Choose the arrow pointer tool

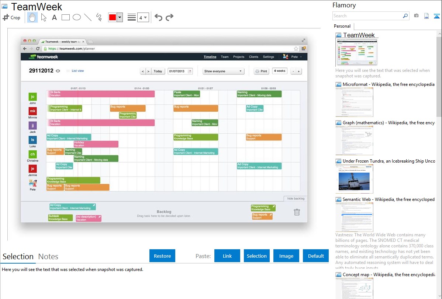(44, 17)
